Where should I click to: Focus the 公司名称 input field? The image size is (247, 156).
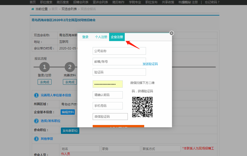(119, 51)
